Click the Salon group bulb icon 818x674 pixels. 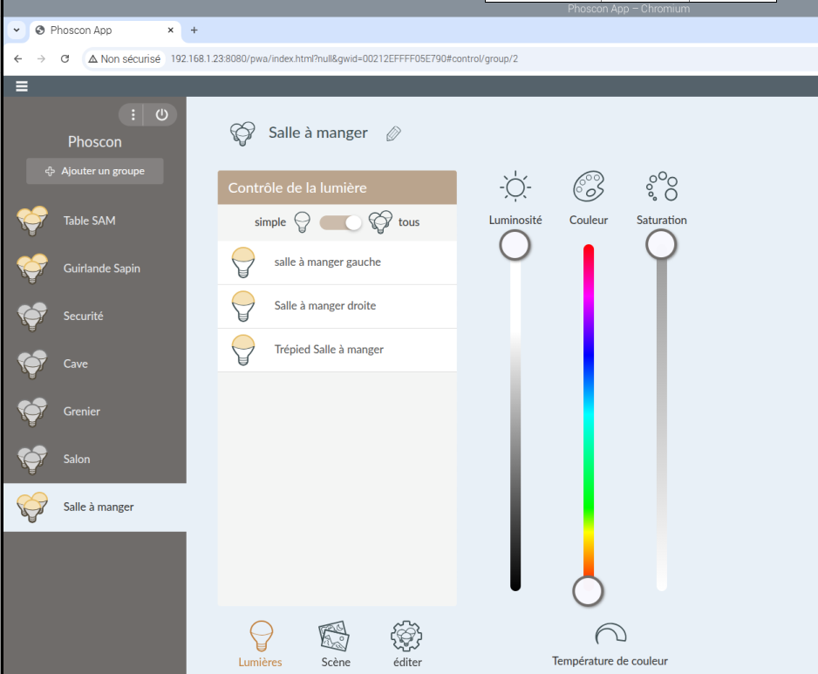(32, 460)
